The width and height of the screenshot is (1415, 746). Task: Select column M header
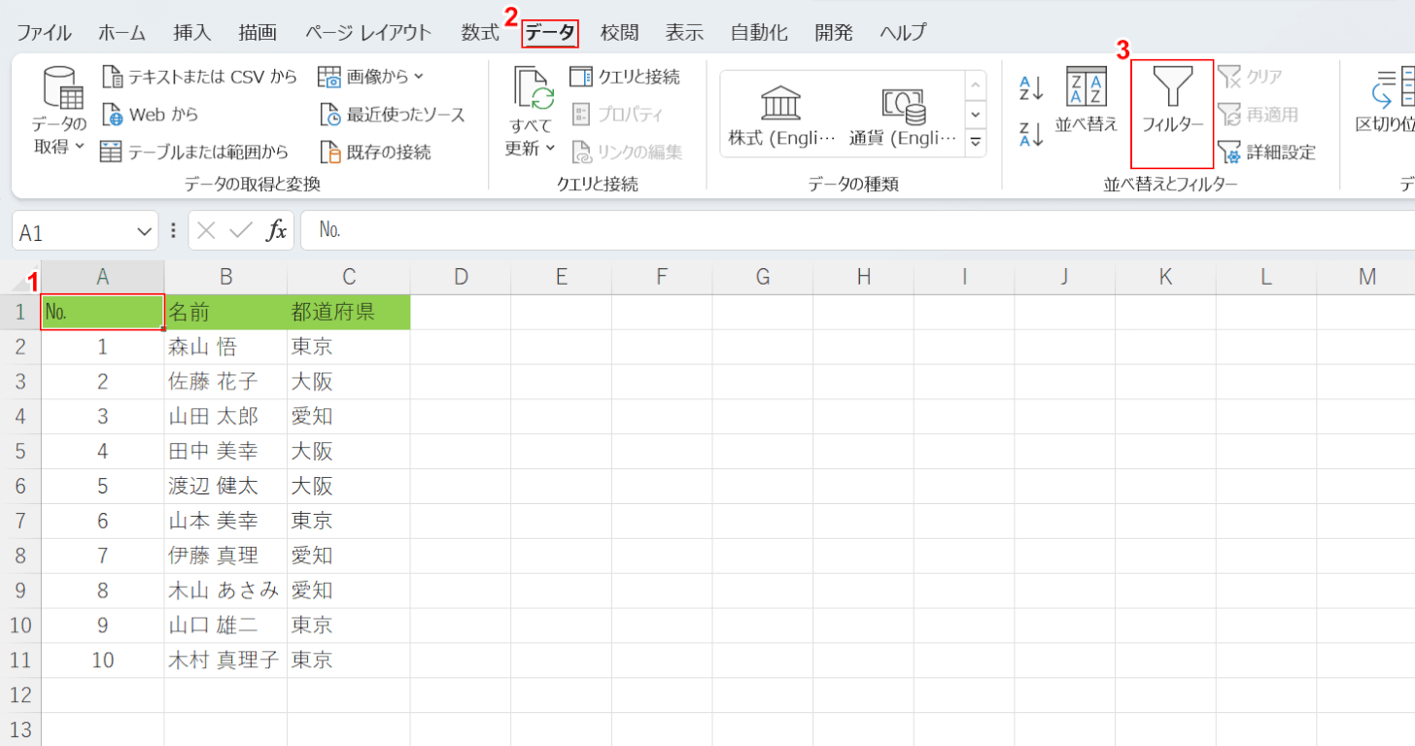(1366, 277)
